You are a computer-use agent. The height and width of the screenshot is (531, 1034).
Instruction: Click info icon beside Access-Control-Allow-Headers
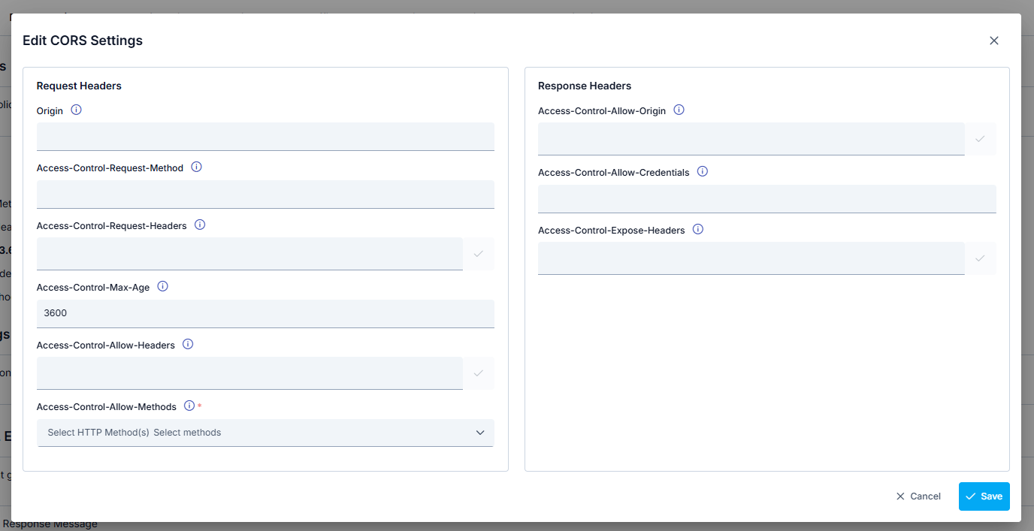188,344
